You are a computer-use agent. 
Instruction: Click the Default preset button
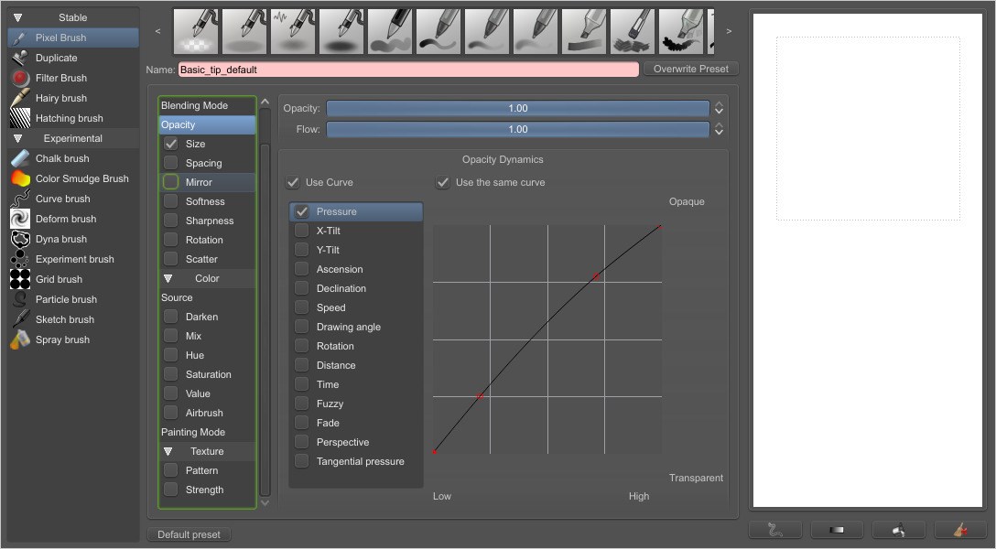pyautogui.click(x=189, y=534)
